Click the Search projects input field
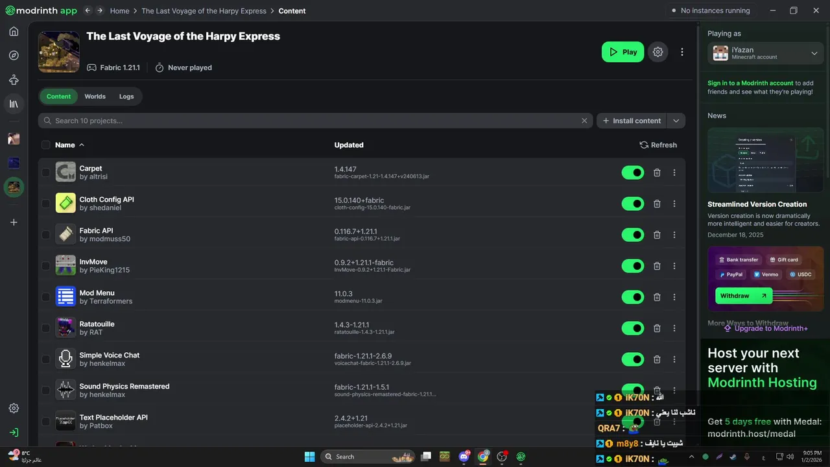Viewport: 830px width, 467px height. (315, 121)
